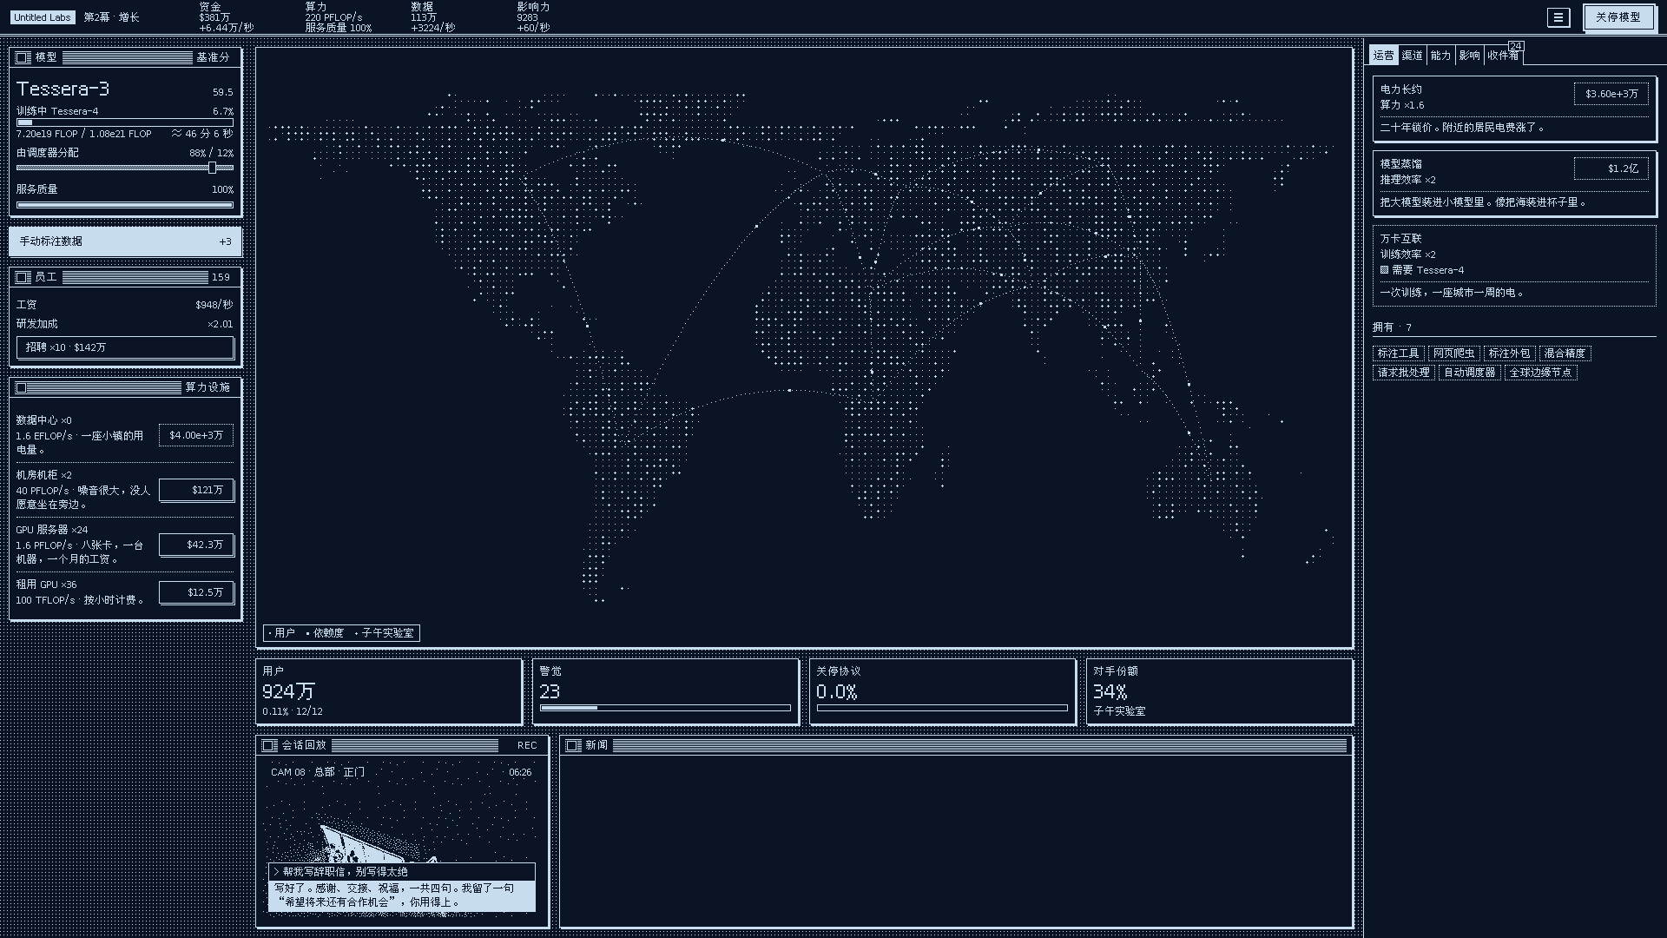Click the 算力设施 panel window icon

click(21, 387)
